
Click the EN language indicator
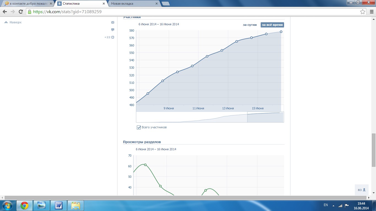(x=326, y=205)
